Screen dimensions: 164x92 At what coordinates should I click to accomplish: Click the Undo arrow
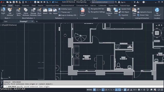point(26,2)
